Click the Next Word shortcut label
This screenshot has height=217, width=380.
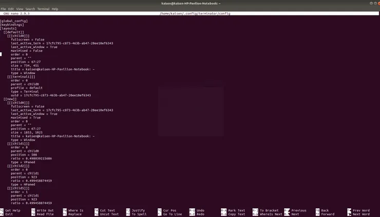[x=361, y=214]
